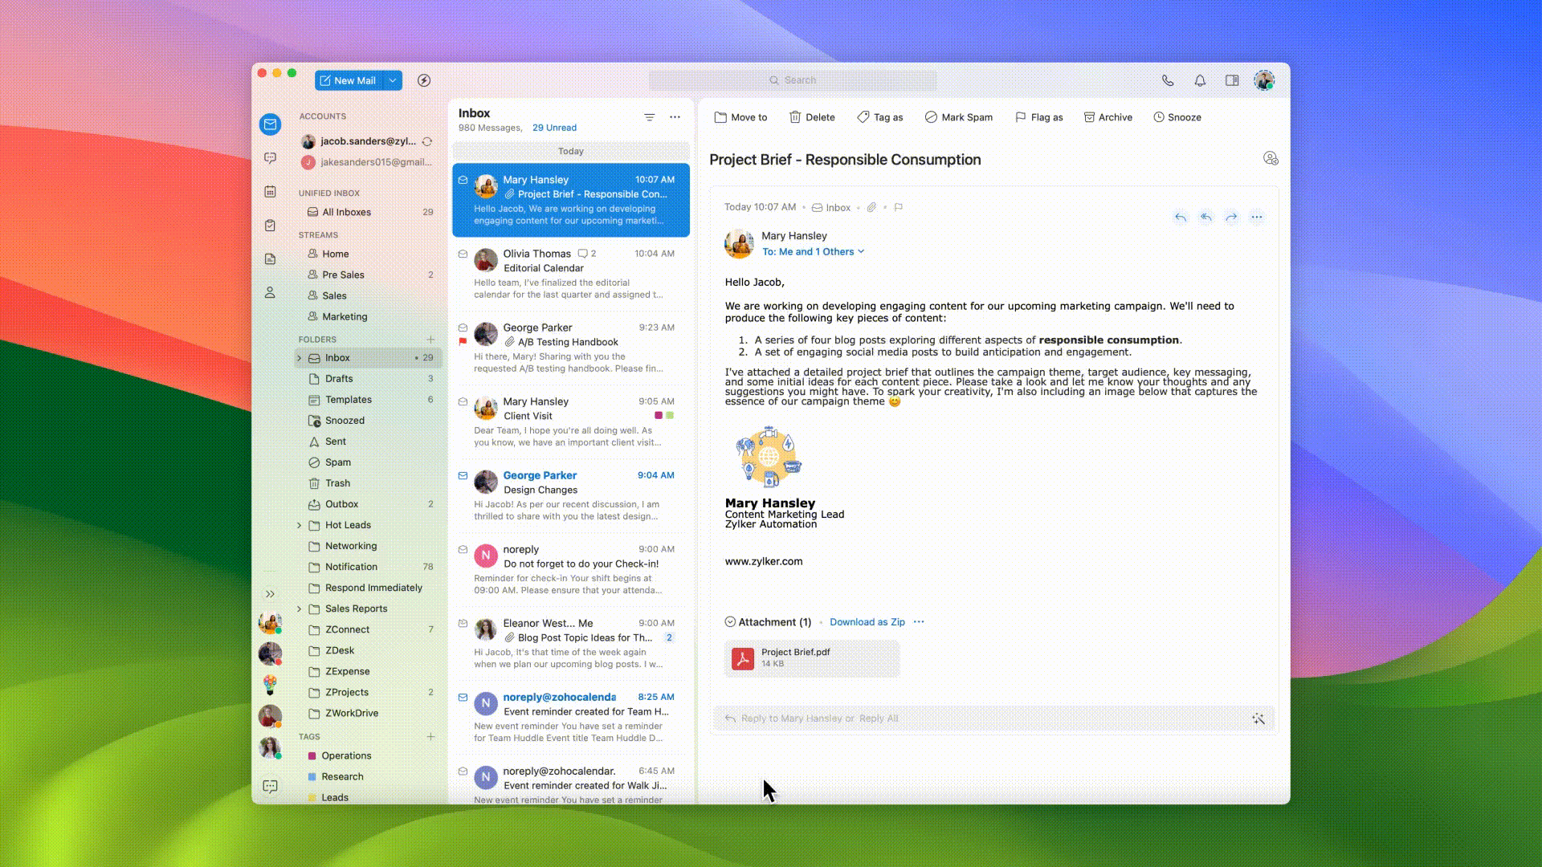Screen dimensions: 1542x867
Task: Click Download as Zip link
Action: [867, 622]
